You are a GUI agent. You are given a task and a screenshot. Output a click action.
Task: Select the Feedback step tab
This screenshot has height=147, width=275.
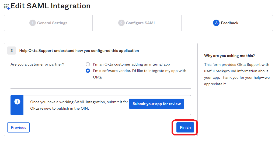[x=227, y=23]
